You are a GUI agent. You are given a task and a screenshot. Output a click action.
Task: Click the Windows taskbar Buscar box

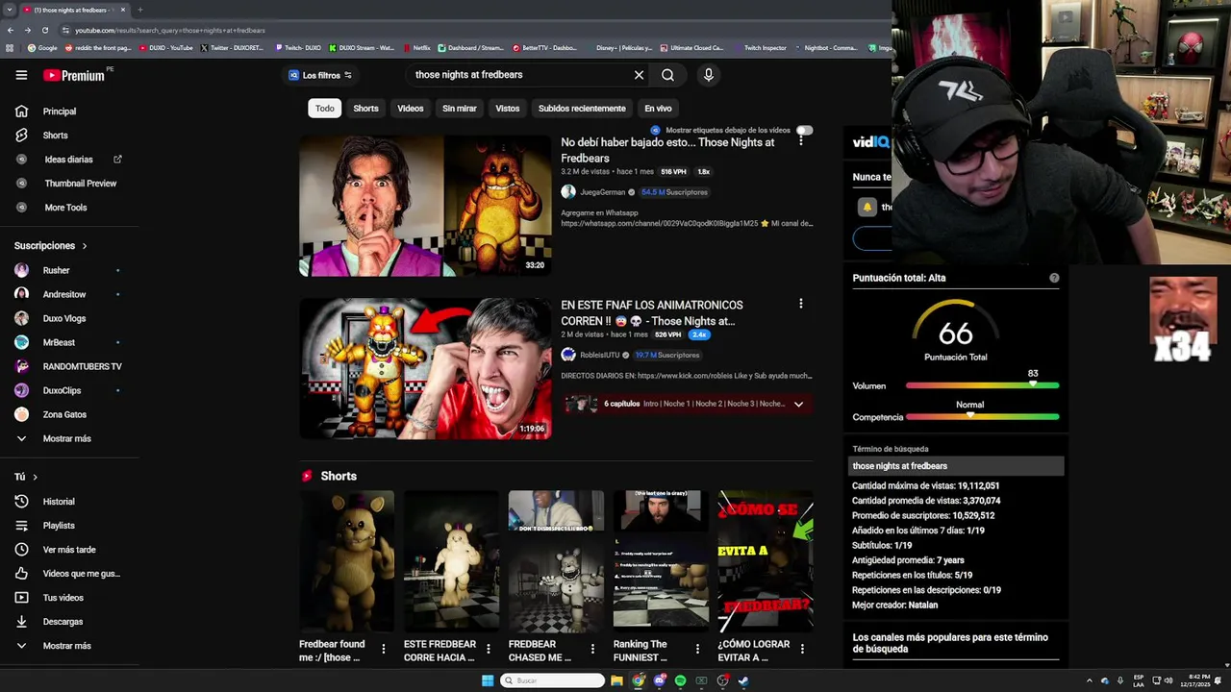pyautogui.click(x=553, y=680)
